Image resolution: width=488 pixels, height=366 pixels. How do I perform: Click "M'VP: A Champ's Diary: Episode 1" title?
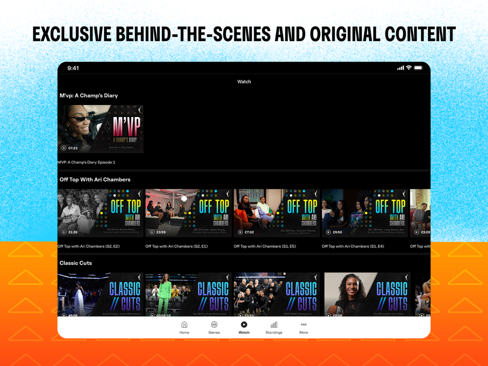(86, 162)
